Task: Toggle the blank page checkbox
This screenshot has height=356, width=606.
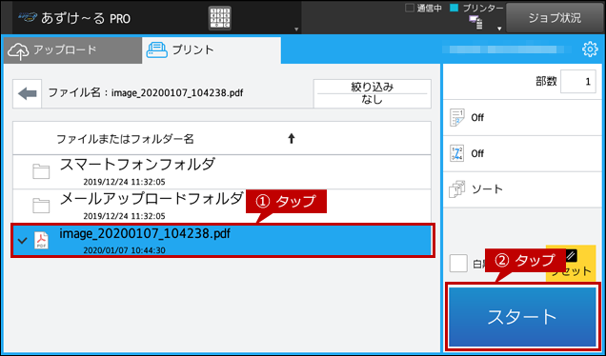Action: [x=458, y=264]
